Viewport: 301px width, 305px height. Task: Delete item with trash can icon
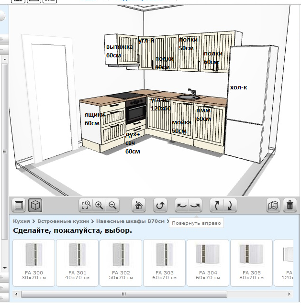coord(290,205)
